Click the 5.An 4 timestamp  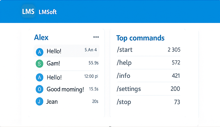[91, 50]
